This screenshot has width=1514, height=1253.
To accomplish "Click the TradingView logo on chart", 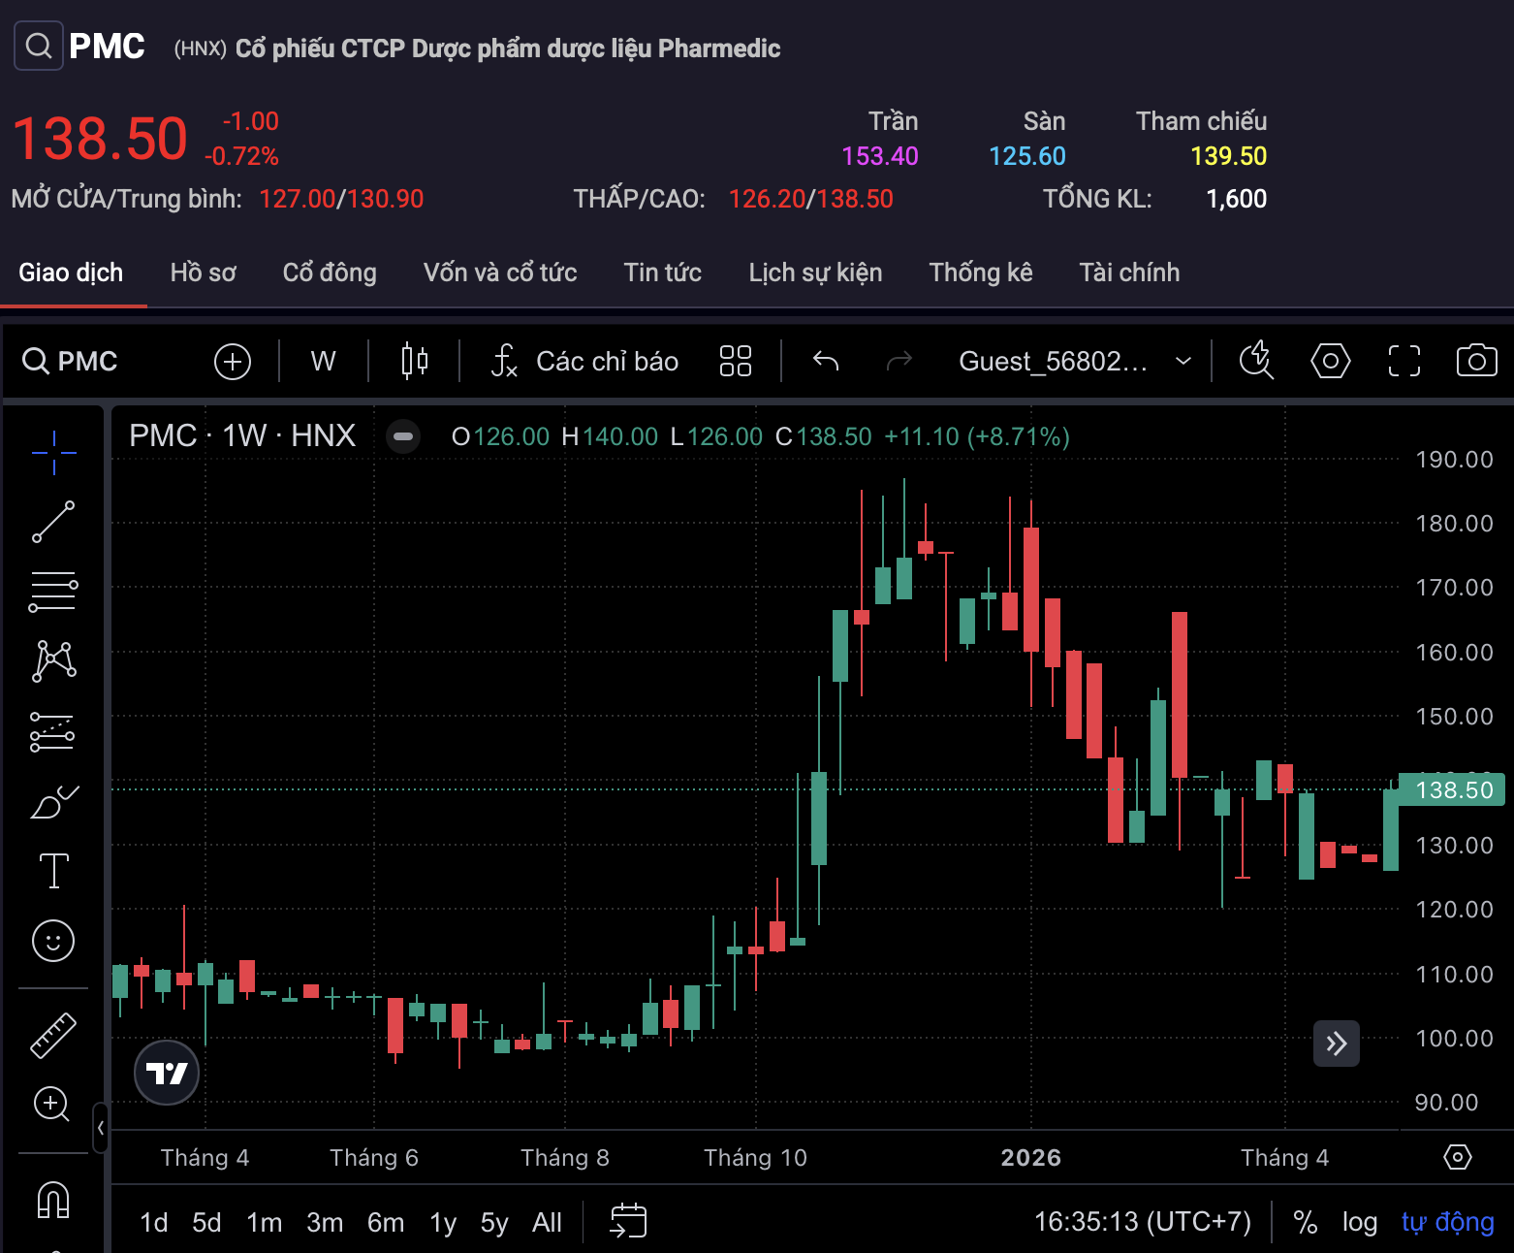I will [167, 1073].
